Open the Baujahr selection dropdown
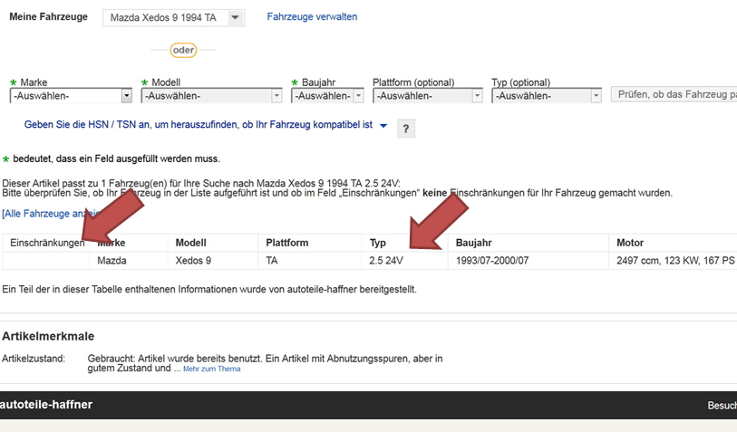 (x=327, y=96)
